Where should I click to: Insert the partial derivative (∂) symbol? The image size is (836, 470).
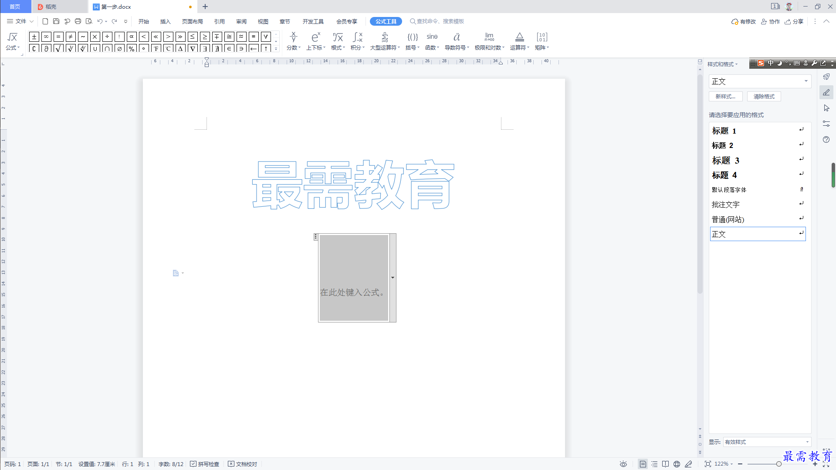point(46,48)
